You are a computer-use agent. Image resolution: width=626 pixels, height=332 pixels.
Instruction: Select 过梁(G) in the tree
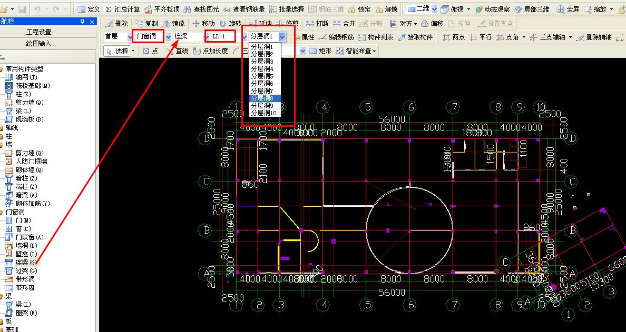tap(21, 270)
